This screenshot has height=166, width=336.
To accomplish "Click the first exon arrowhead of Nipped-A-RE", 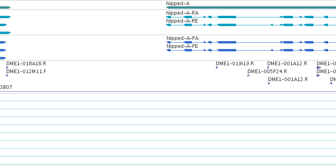I will pos(169,25).
